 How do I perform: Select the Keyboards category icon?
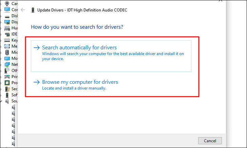7,40
